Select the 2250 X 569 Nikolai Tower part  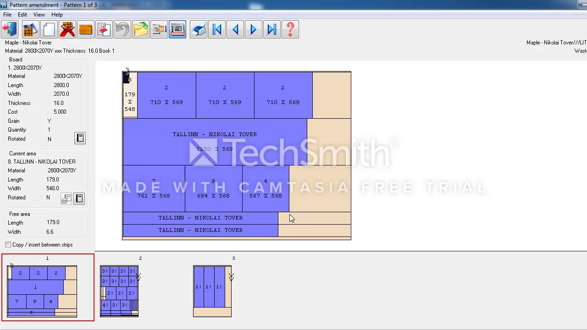pos(215,142)
